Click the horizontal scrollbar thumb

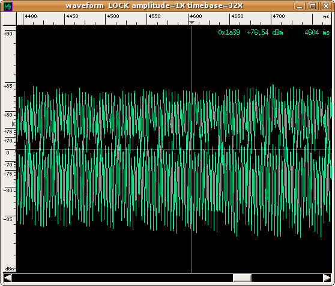[242, 278]
